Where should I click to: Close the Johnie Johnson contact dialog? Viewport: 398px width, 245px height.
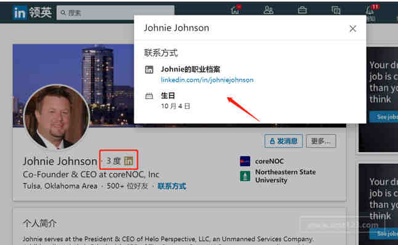(352, 29)
